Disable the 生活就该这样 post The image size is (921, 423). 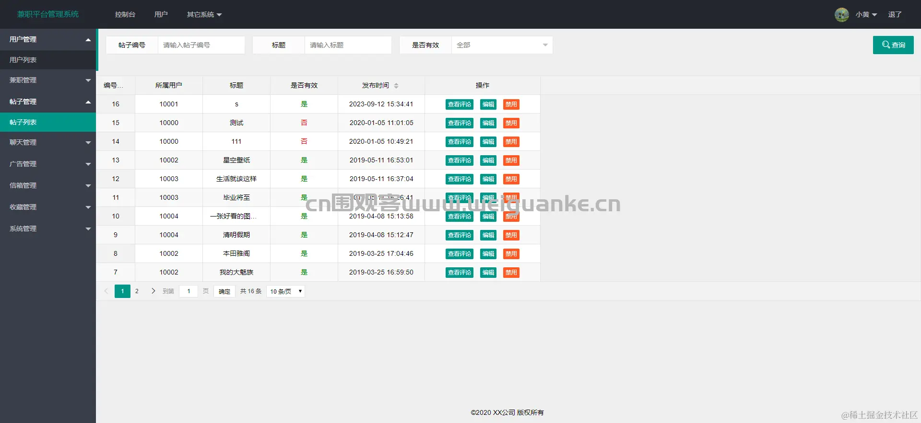[511, 179]
